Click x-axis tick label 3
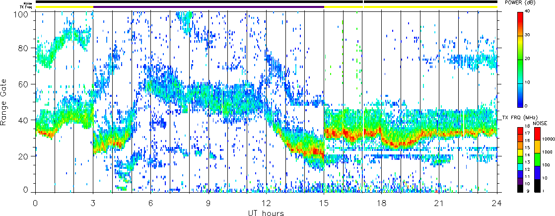This screenshot has height=216, width=555. pos(93,203)
